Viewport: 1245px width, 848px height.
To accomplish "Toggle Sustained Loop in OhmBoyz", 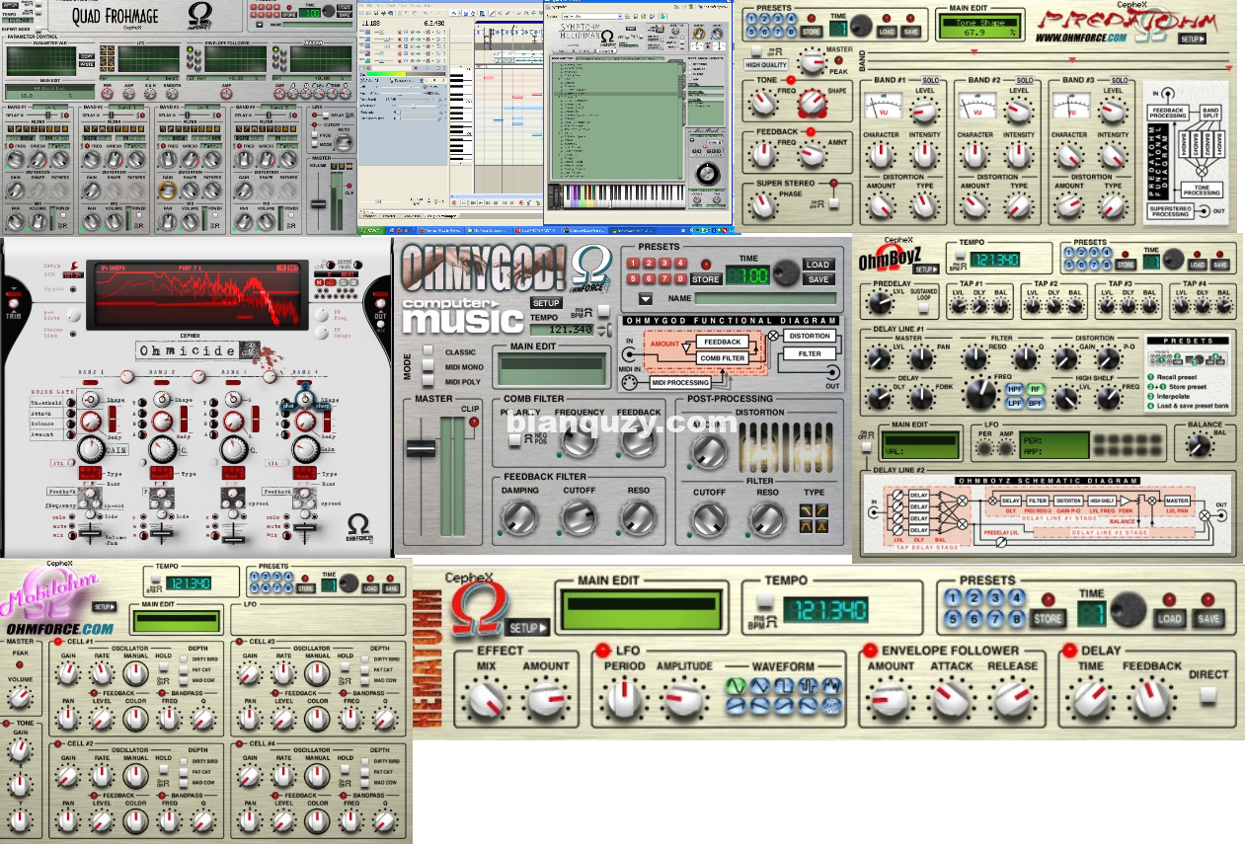I will [923, 308].
